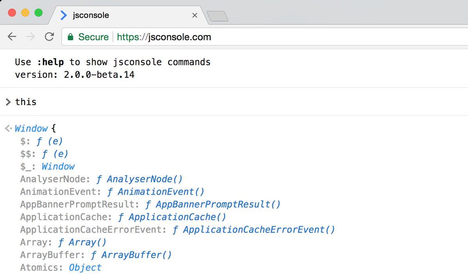Click the macOS green fullscreen button
This screenshot has height=274, width=468.
38,12
